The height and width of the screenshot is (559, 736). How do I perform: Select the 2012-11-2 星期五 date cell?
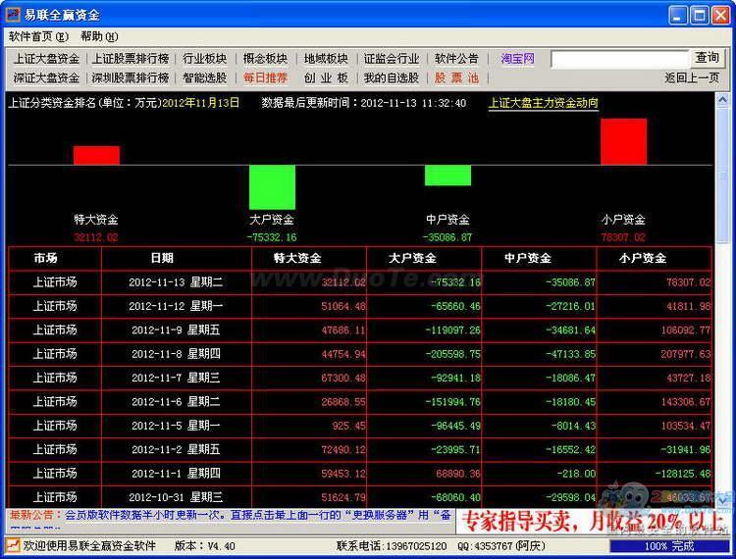pos(176,450)
